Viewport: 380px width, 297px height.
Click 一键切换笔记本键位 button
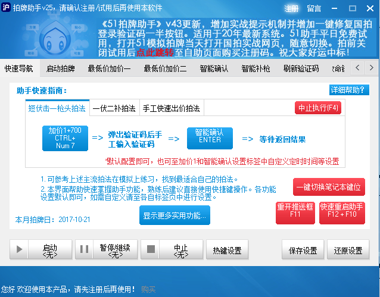coord(329,187)
